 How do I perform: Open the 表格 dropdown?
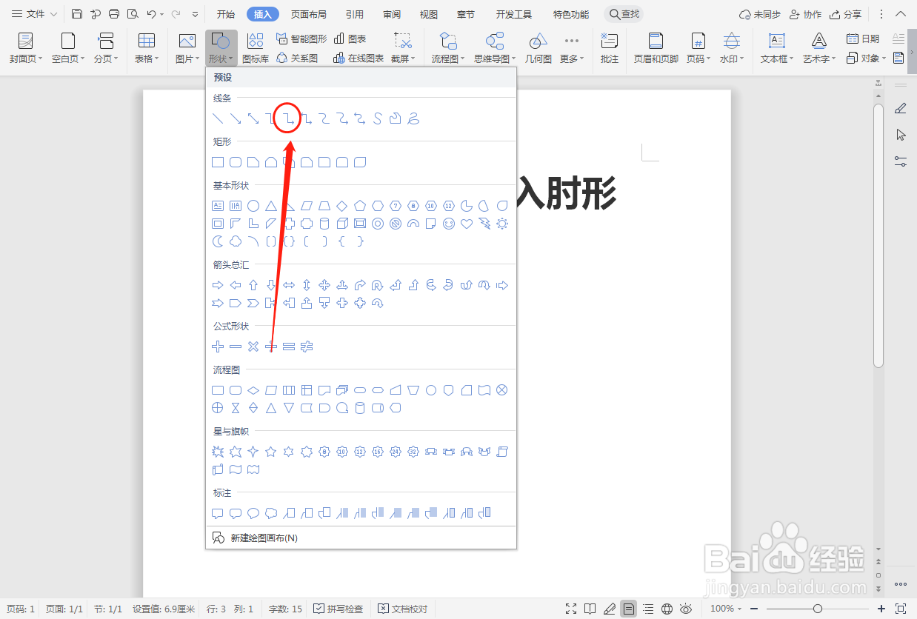pos(147,58)
